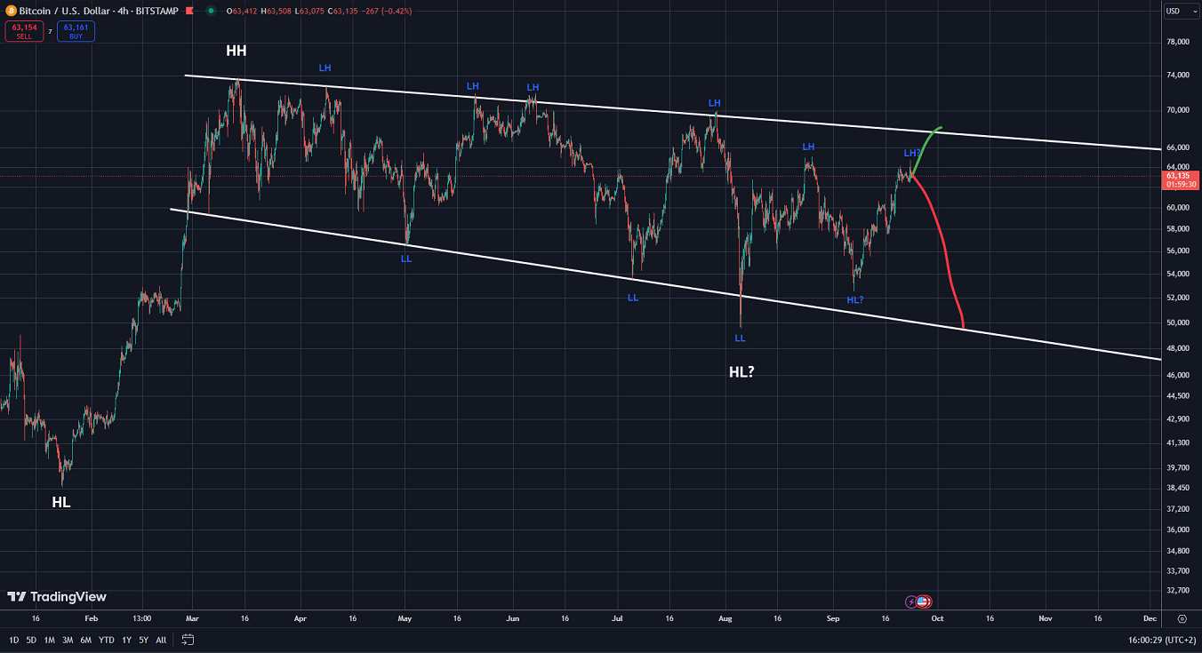Click the large white HH label

point(236,52)
